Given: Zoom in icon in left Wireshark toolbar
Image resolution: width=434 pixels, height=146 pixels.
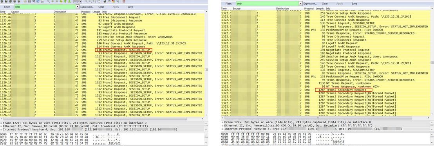Looking at the screenshot, I should (x=86, y=1).
